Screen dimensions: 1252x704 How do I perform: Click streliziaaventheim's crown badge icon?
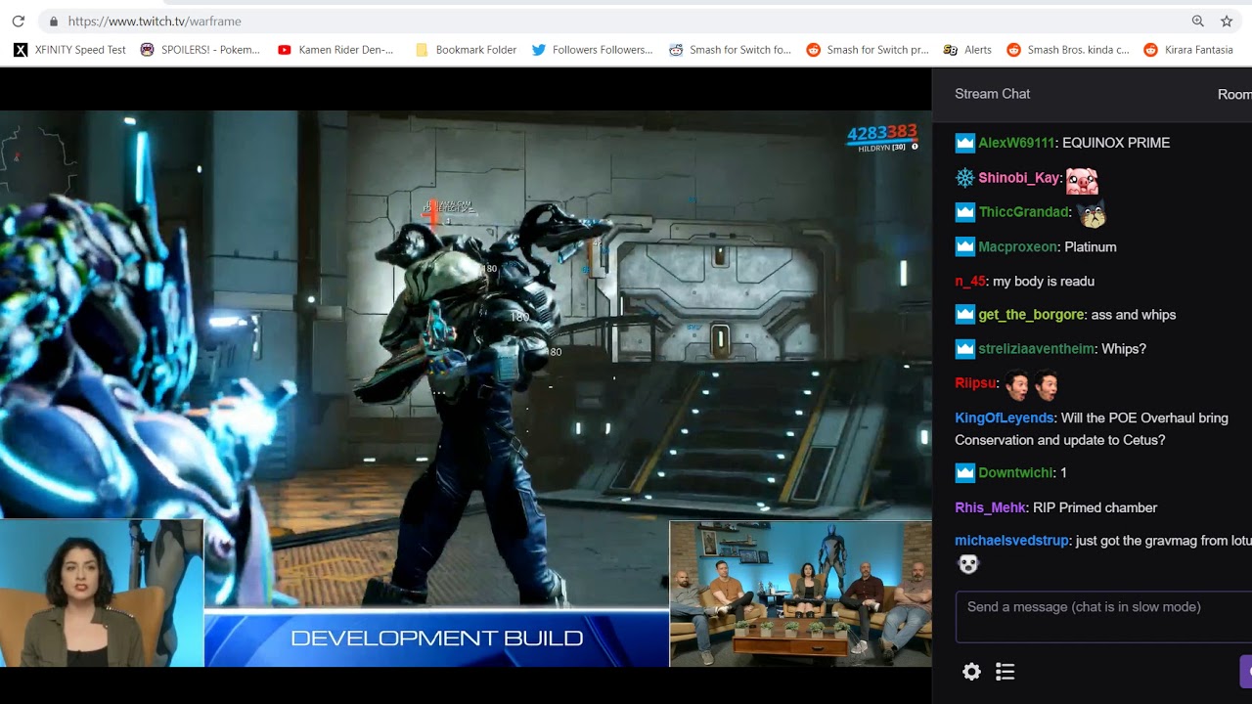[964, 349]
